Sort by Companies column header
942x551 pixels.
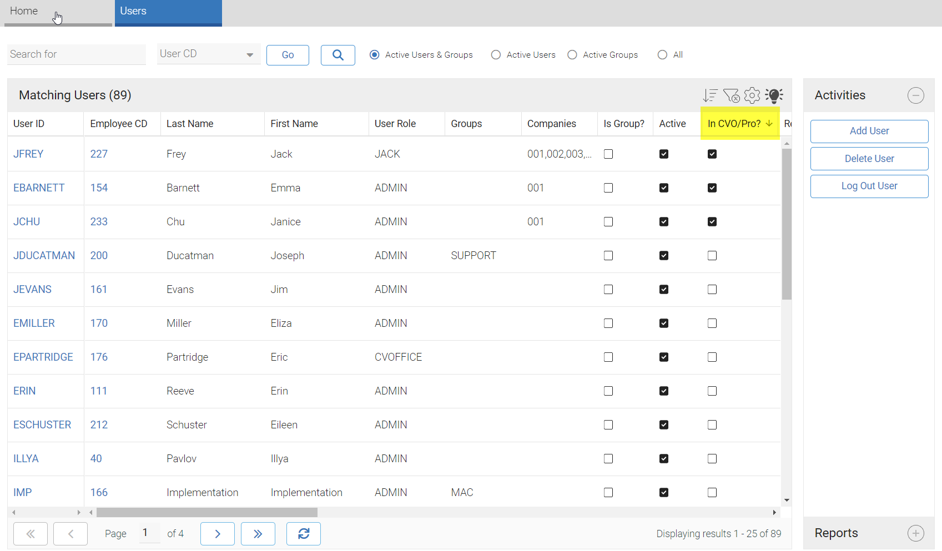560,124
